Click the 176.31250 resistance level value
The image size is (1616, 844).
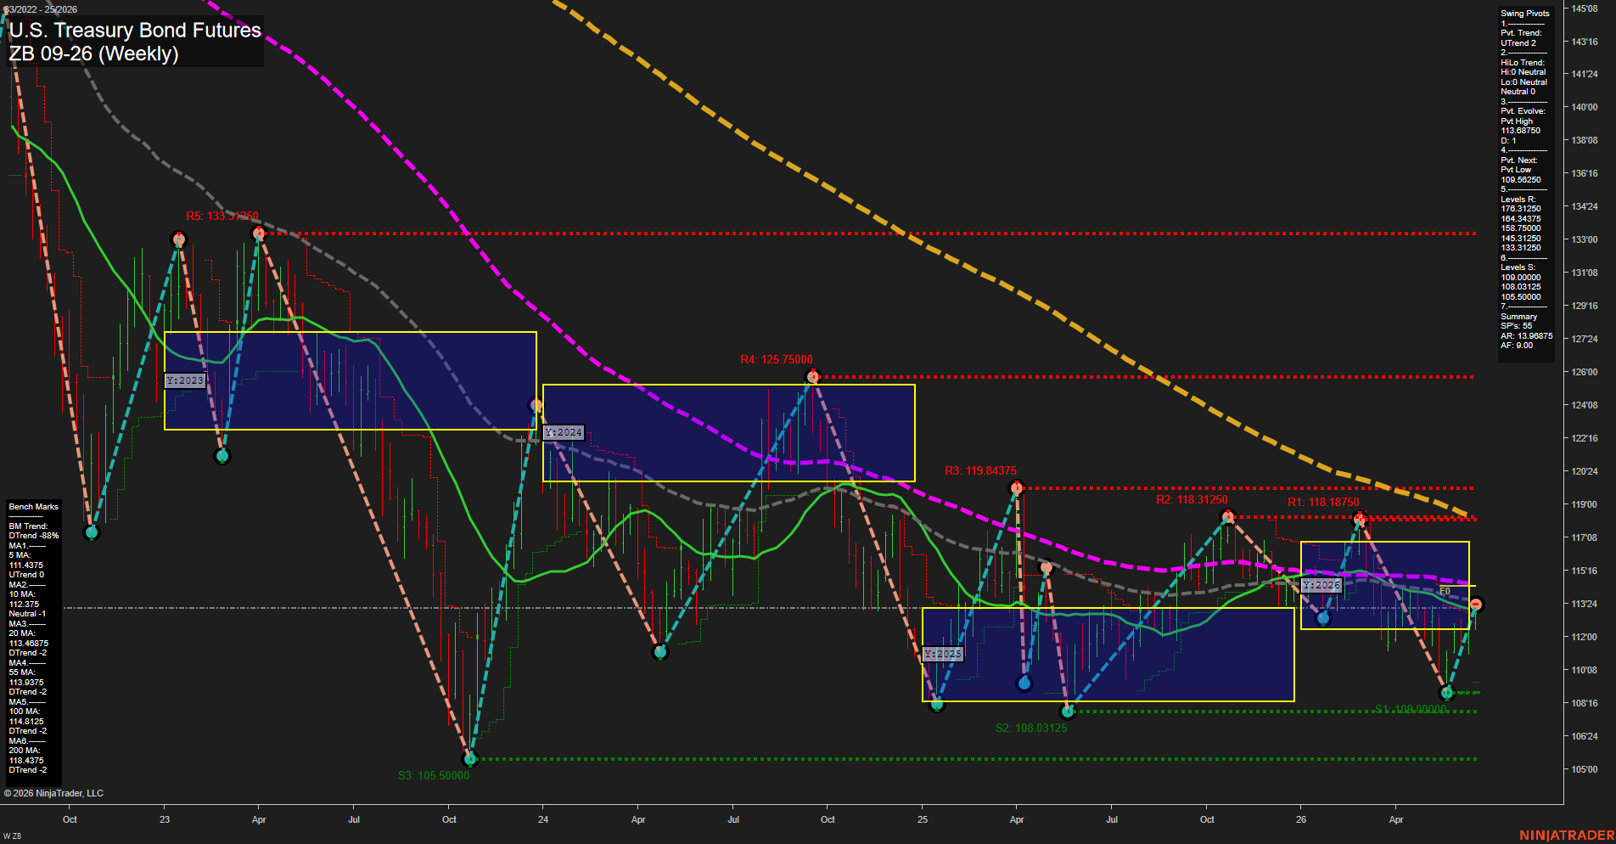click(1520, 209)
